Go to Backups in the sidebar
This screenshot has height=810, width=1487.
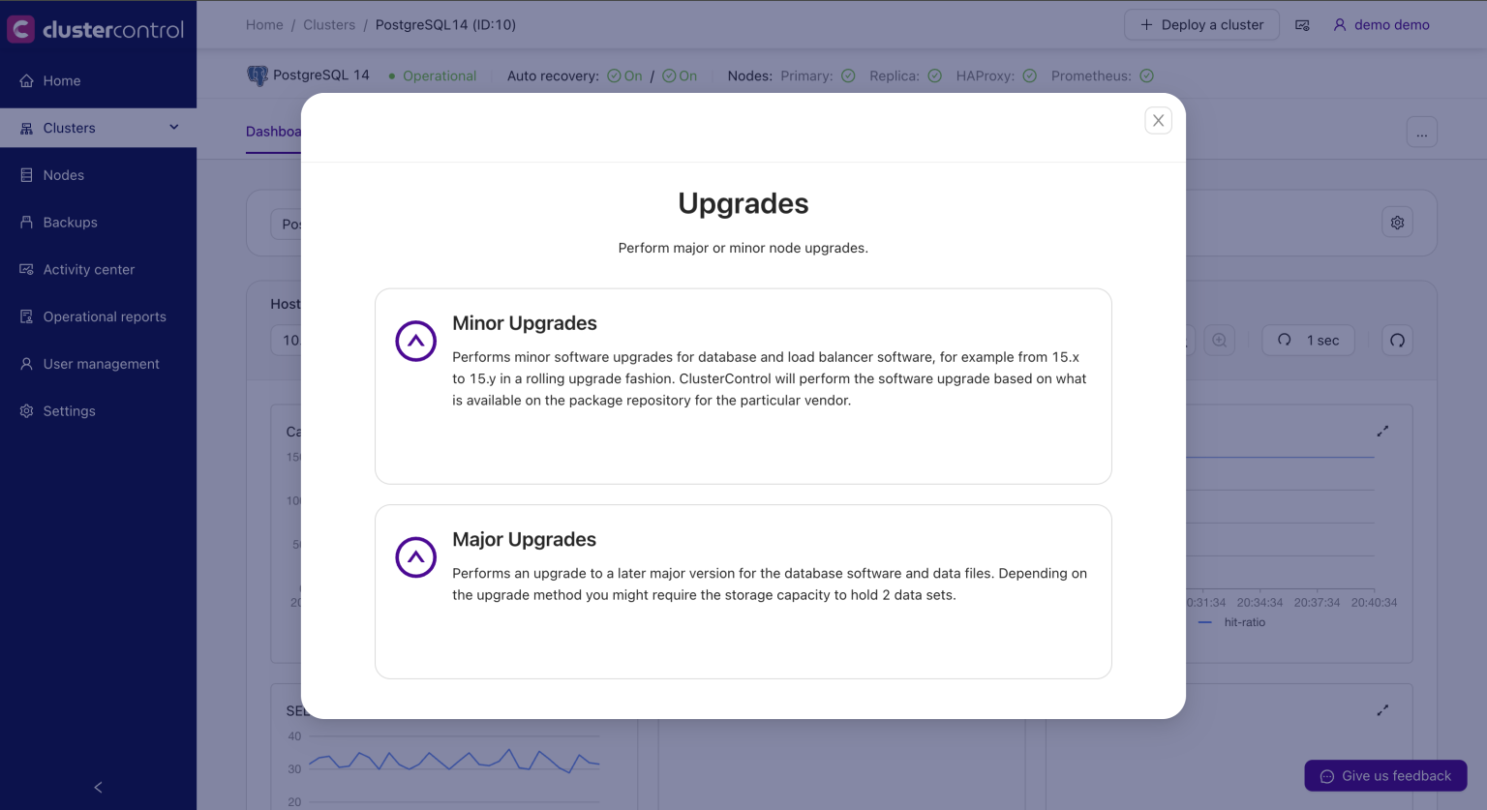point(70,223)
